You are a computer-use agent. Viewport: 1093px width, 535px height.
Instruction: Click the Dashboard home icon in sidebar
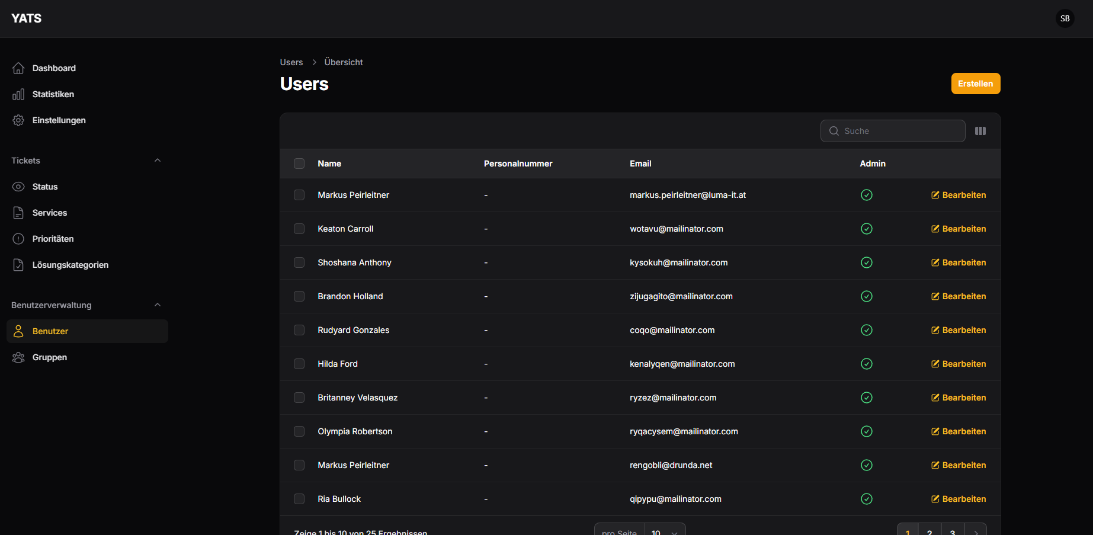coord(18,68)
